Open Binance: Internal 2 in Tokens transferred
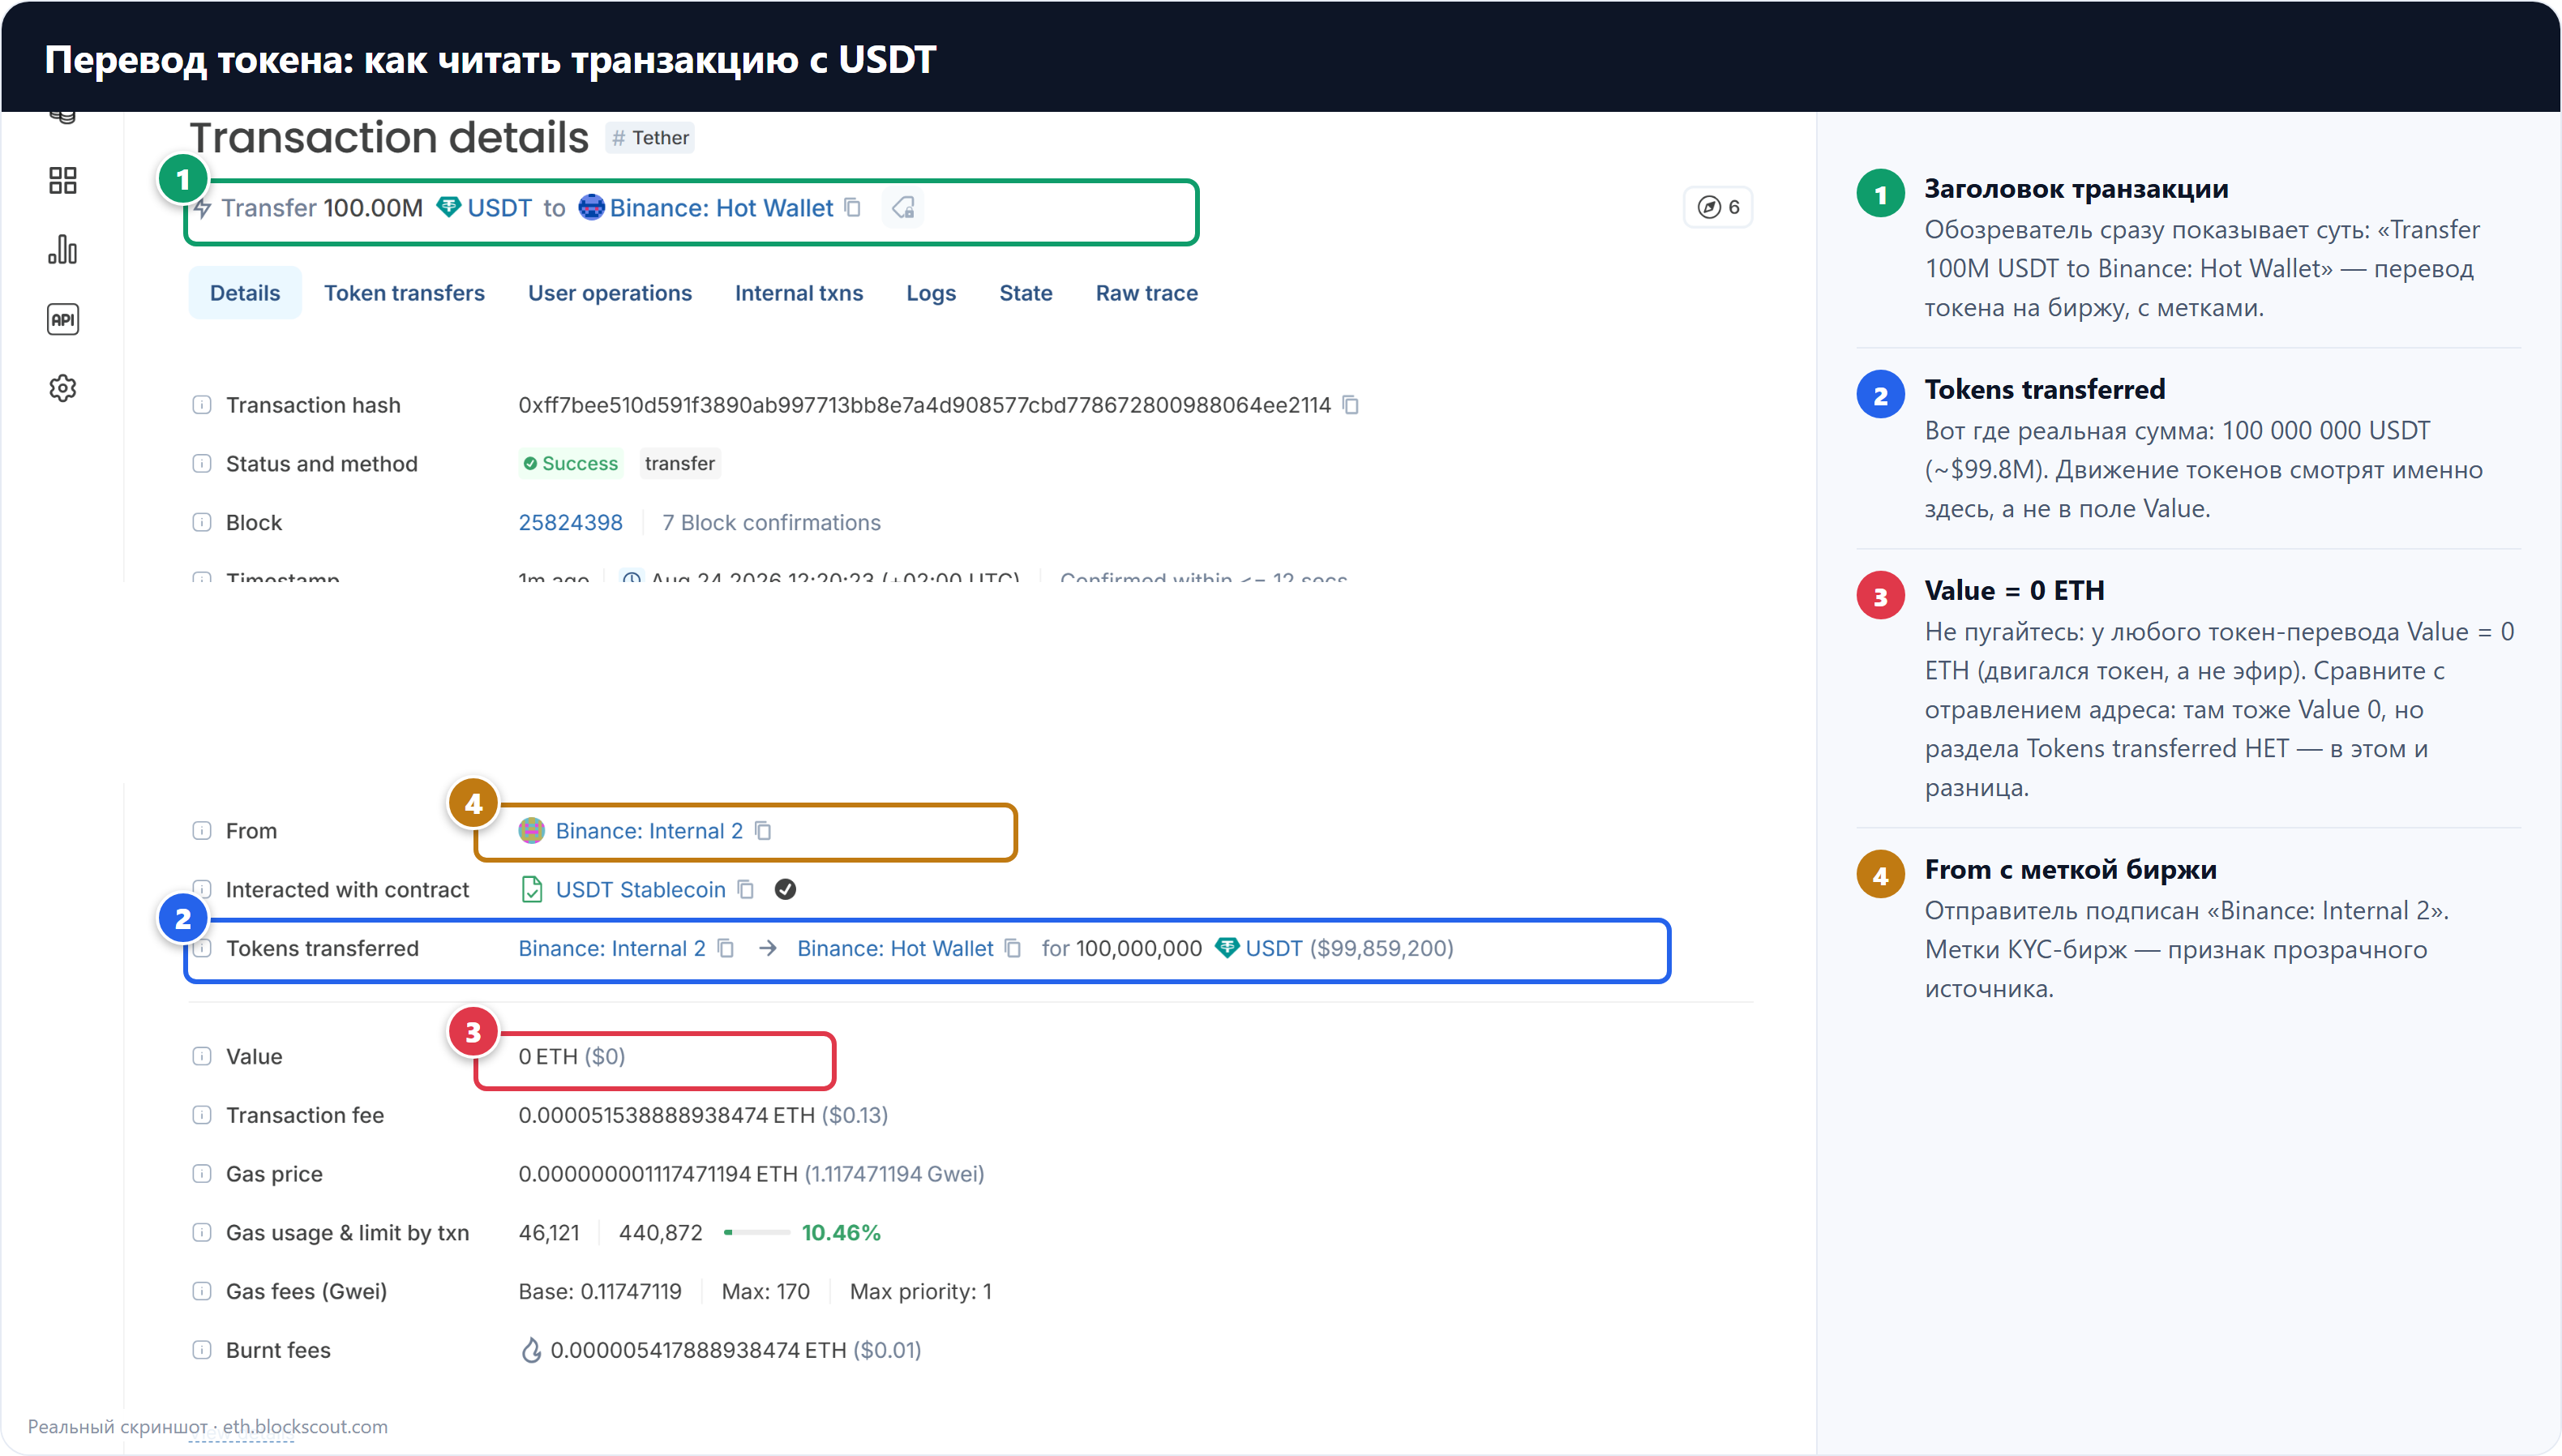Image resolution: width=2562 pixels, height=1456 pixels. (x=612, y=949)
